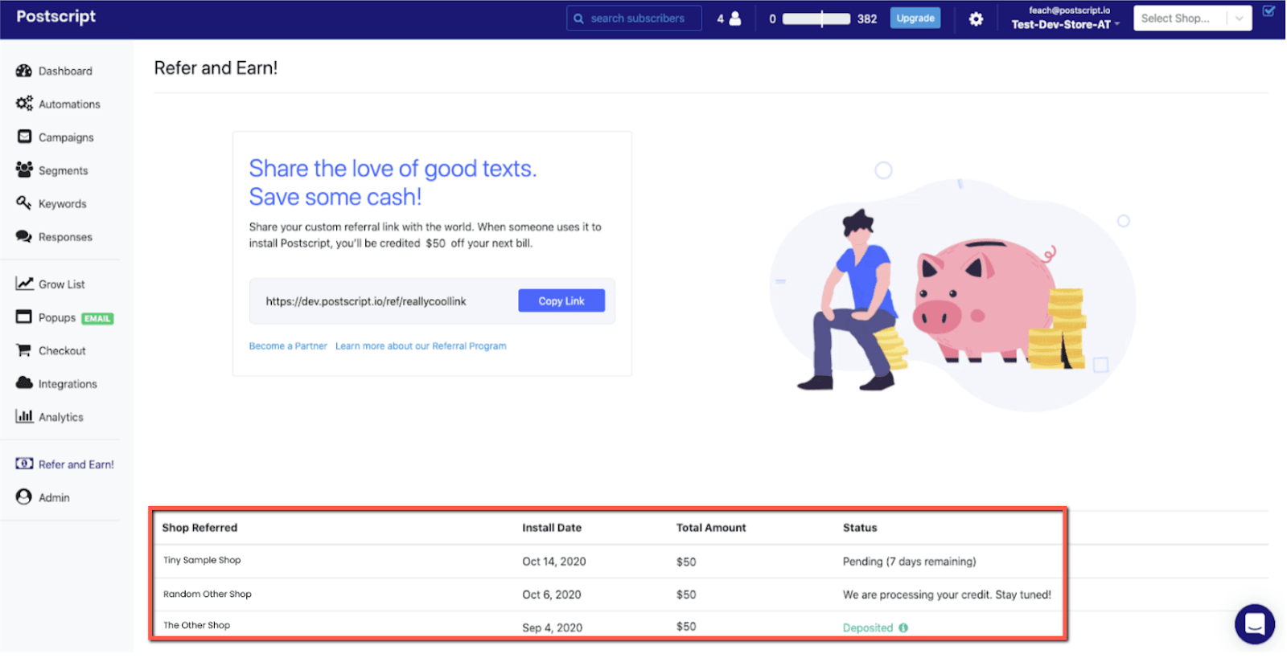Click the feach@postscript.io email text
Screen dimensions: 1287x658
tap(1069, 10)
